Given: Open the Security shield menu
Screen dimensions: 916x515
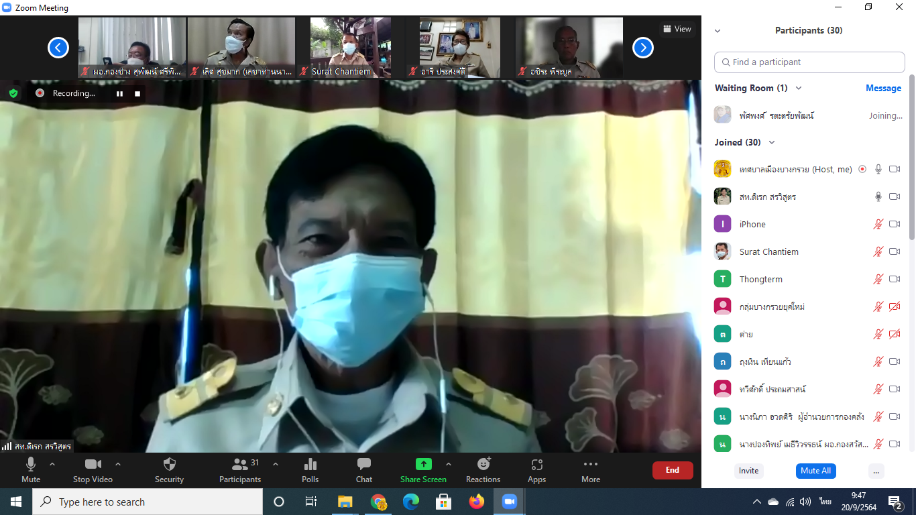Looking at the screenshot, I should coord(169,469).
